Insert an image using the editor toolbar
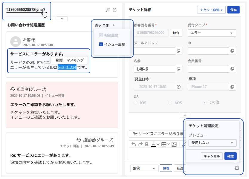 [x=174, y=144]
